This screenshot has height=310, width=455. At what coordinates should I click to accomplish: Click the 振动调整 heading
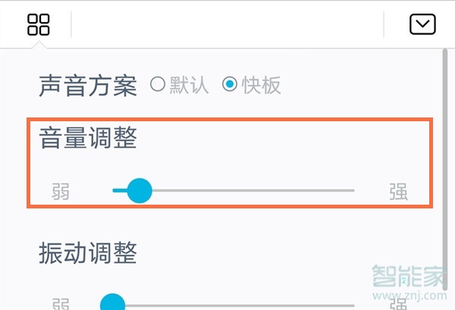point(88,253)
